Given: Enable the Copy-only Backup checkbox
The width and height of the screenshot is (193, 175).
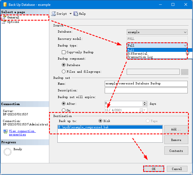Looking at the screenshot, I should (63, 52).
